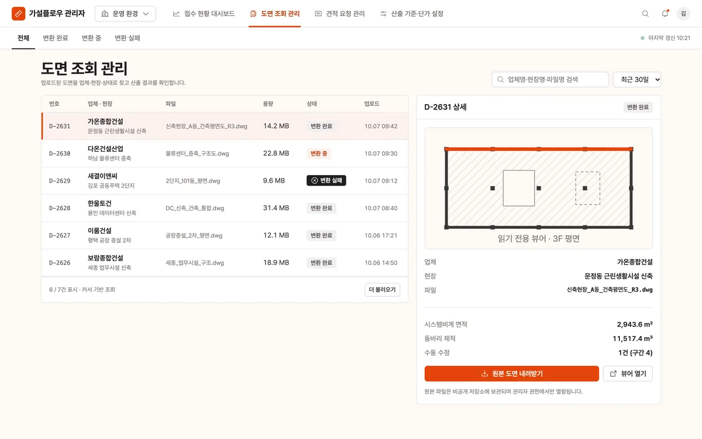Open 견적 요청 관리 nav tab

click(x=339, y=13)
